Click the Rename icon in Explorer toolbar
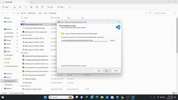 31,7
